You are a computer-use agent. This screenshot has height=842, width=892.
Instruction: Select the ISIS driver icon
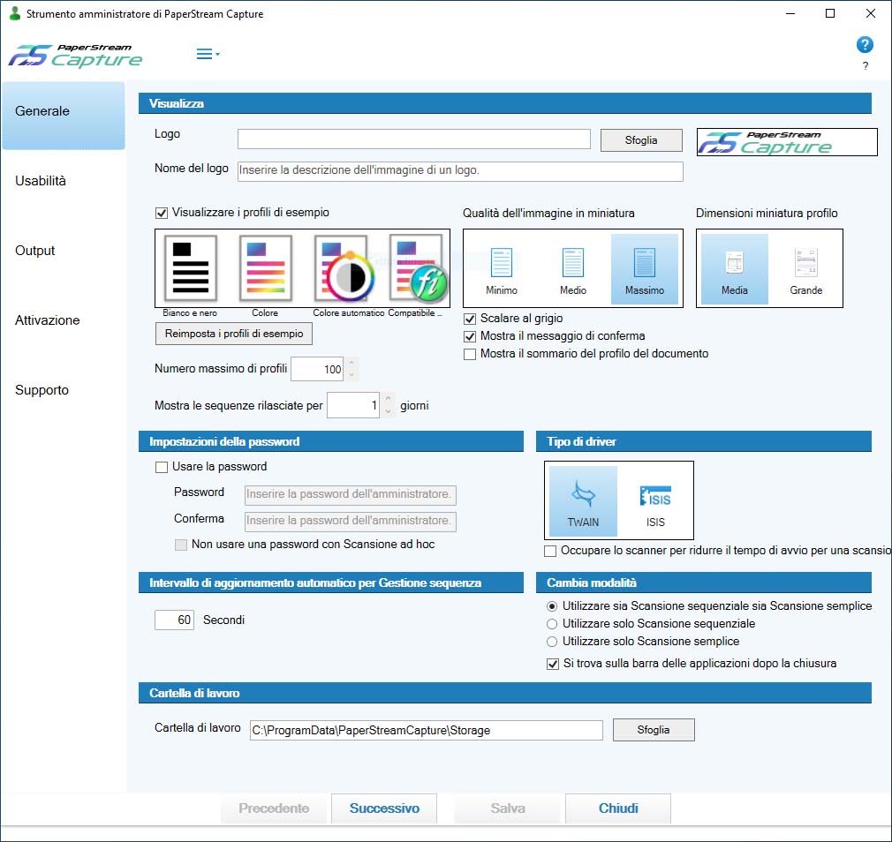(655, 500)
